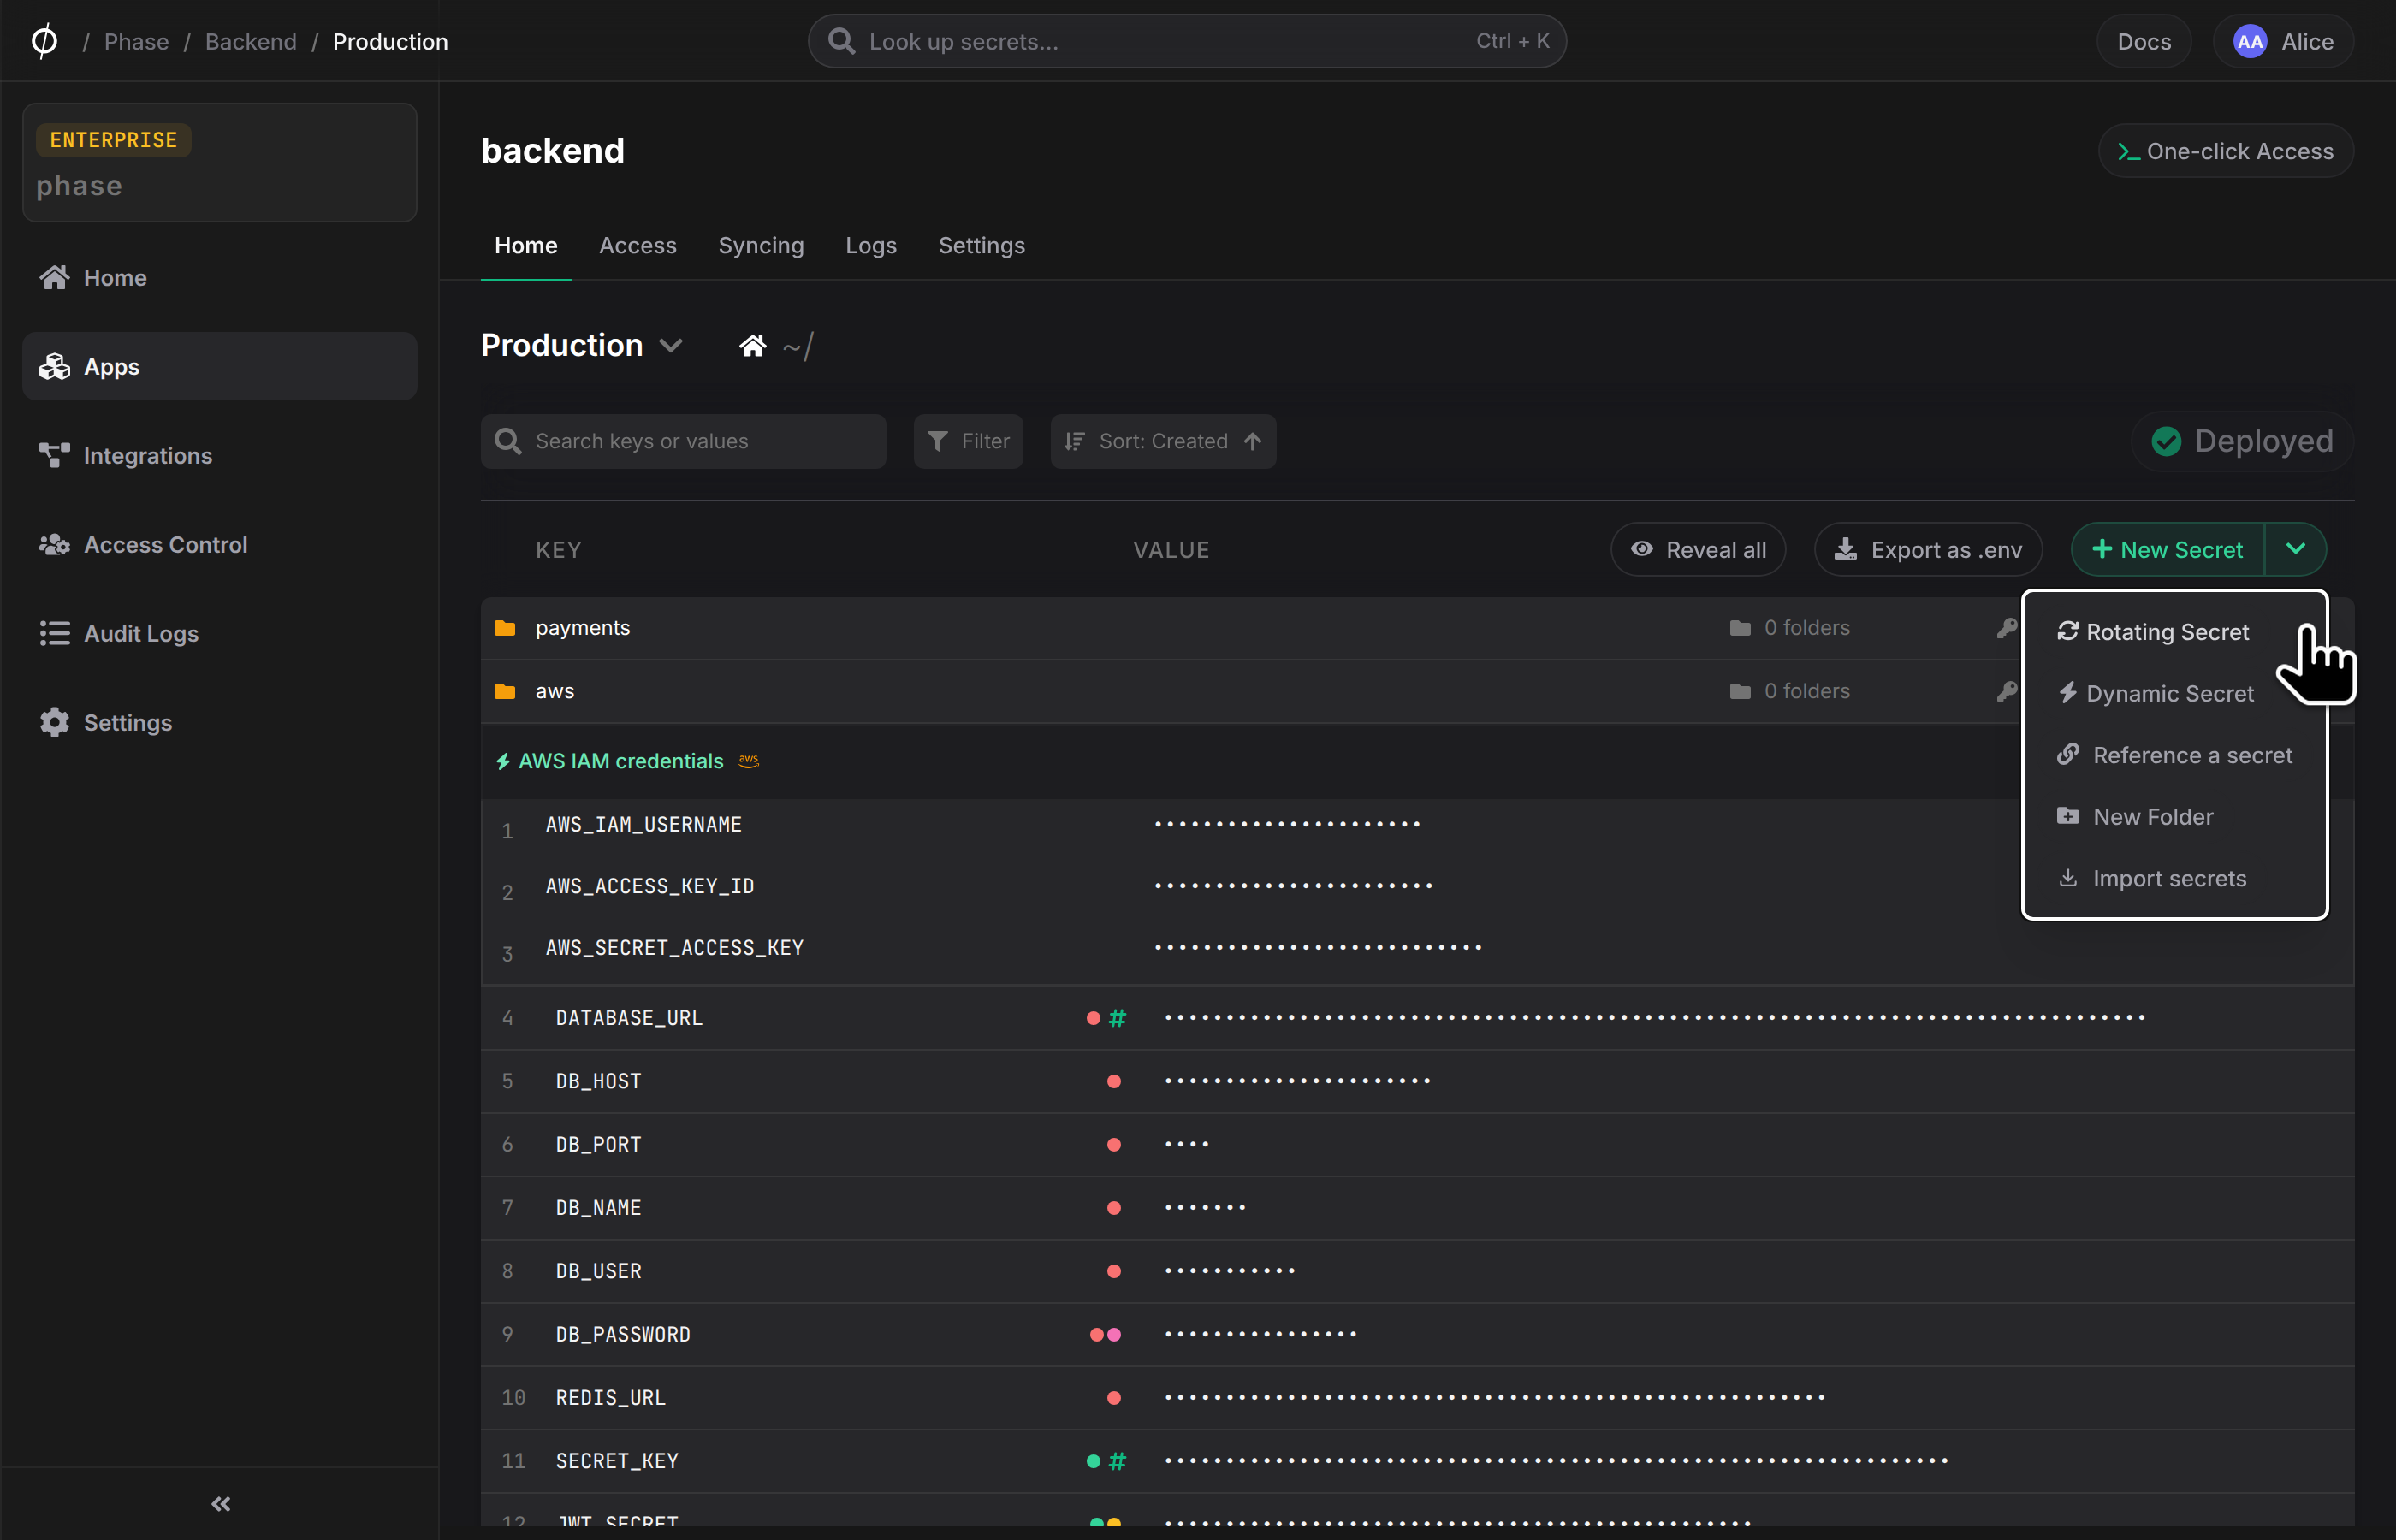
Task: Click the New Secret button
Action: [2167, 549]
